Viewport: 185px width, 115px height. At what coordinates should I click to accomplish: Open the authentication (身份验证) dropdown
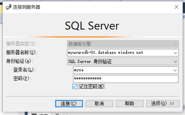pyautogui.click(x=123, y=61)
